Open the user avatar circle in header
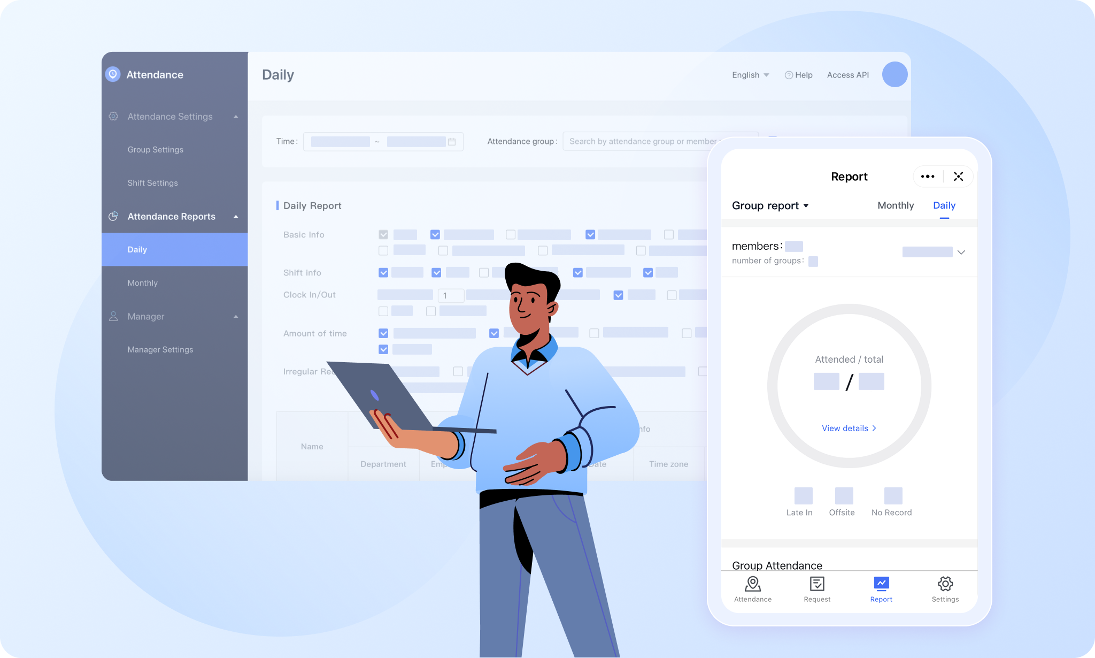The height and width of the screenshot is (658, 1095). [x=894, y=74]
